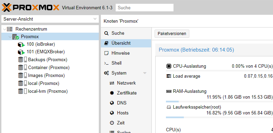This screenshot has height=133, width=273.
Task: Click the RAM-Auslastung usage bar
Action: [x=219, y=101]
